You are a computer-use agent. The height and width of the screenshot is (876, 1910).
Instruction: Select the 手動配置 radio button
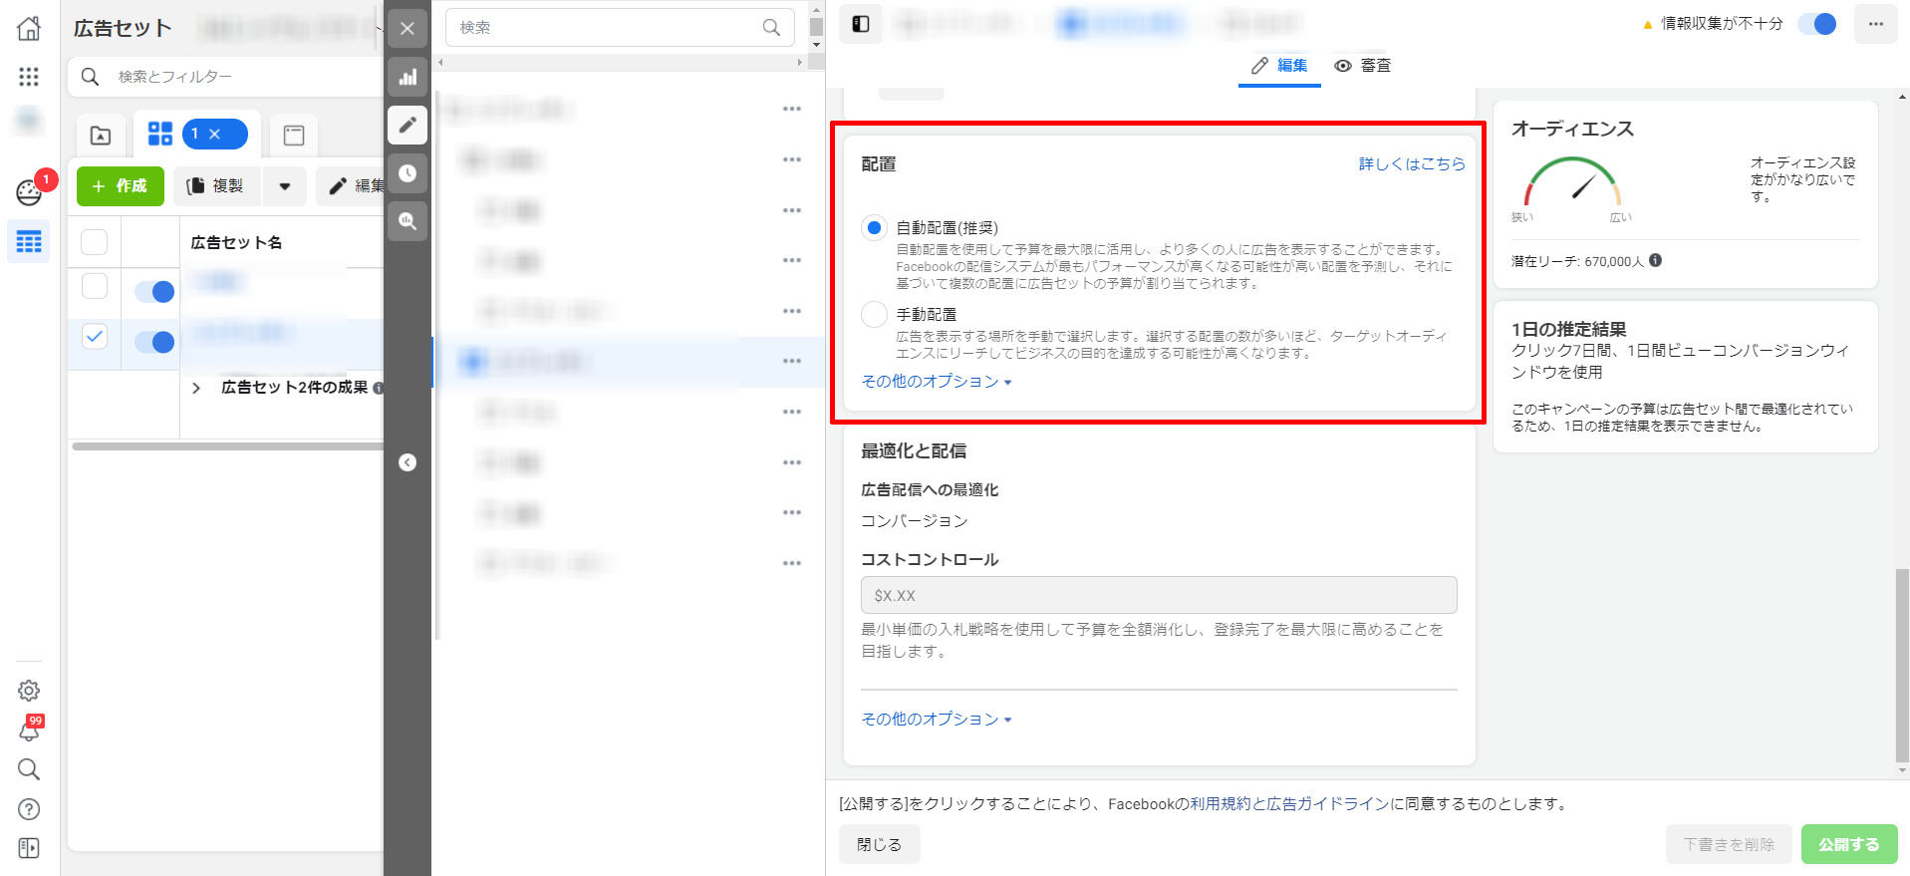(x=874, y=314)
